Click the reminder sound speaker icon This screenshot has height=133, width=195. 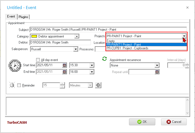coord(98,85)
